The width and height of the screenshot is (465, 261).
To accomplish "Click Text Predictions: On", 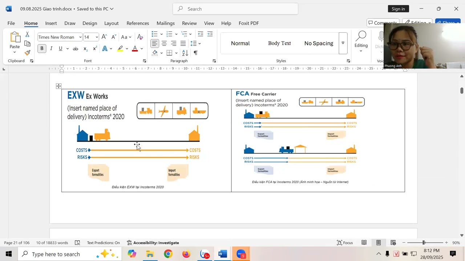I will click(x=103, y=243).
